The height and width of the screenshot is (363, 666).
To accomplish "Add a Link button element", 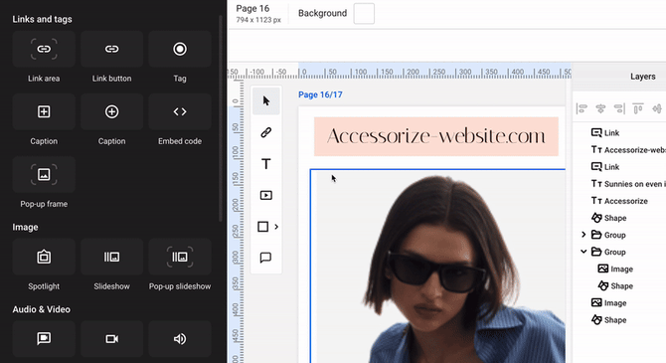I will 111,49.
